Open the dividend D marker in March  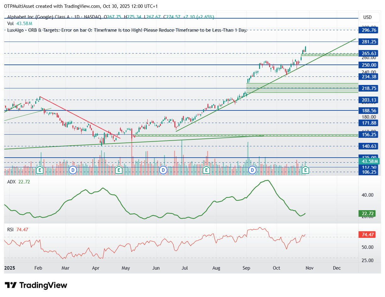[73, 170]
